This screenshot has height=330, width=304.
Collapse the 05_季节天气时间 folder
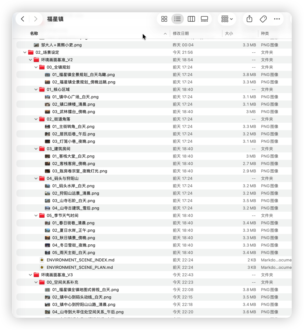(x=36, y=215)
